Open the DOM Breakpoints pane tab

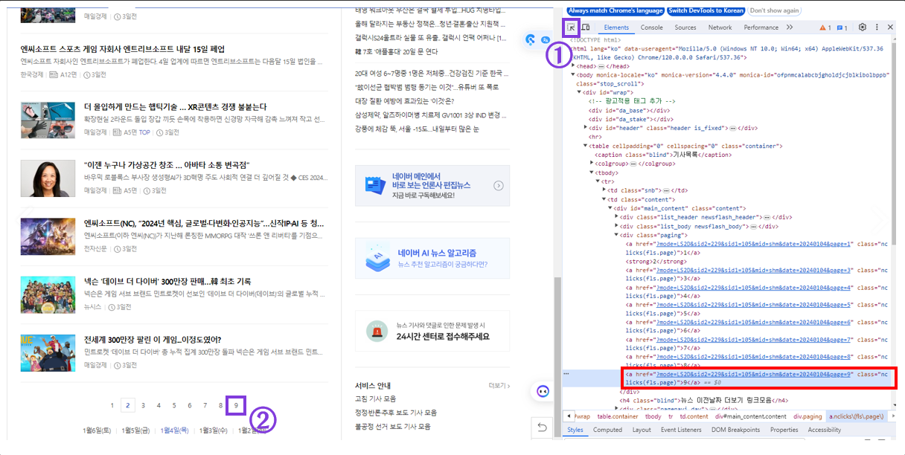(x=735, y=430)
